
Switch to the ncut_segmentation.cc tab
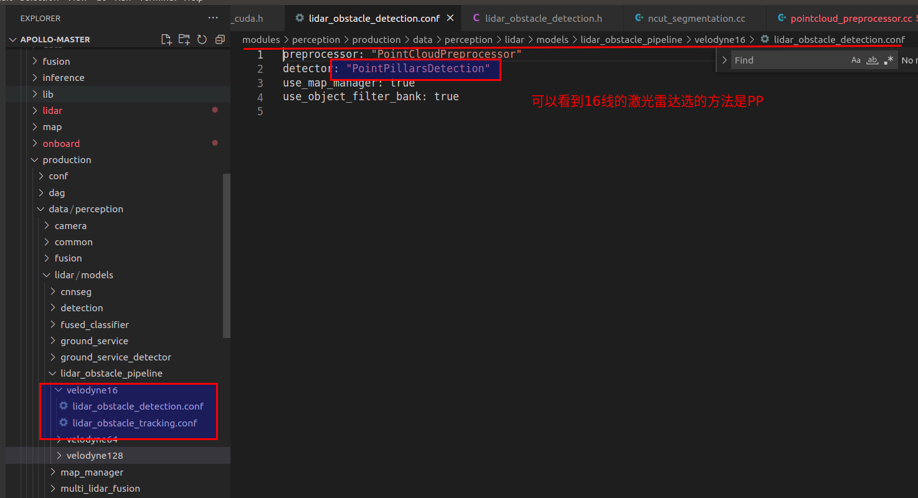coord(694,19)
